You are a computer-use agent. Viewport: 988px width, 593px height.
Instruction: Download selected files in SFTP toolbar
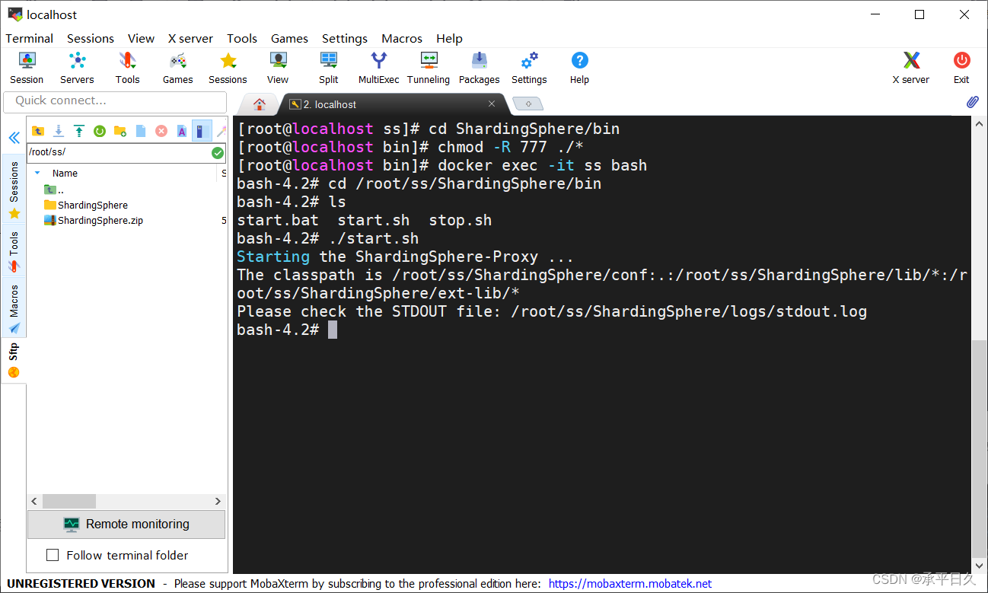click(x=59, y=131)
